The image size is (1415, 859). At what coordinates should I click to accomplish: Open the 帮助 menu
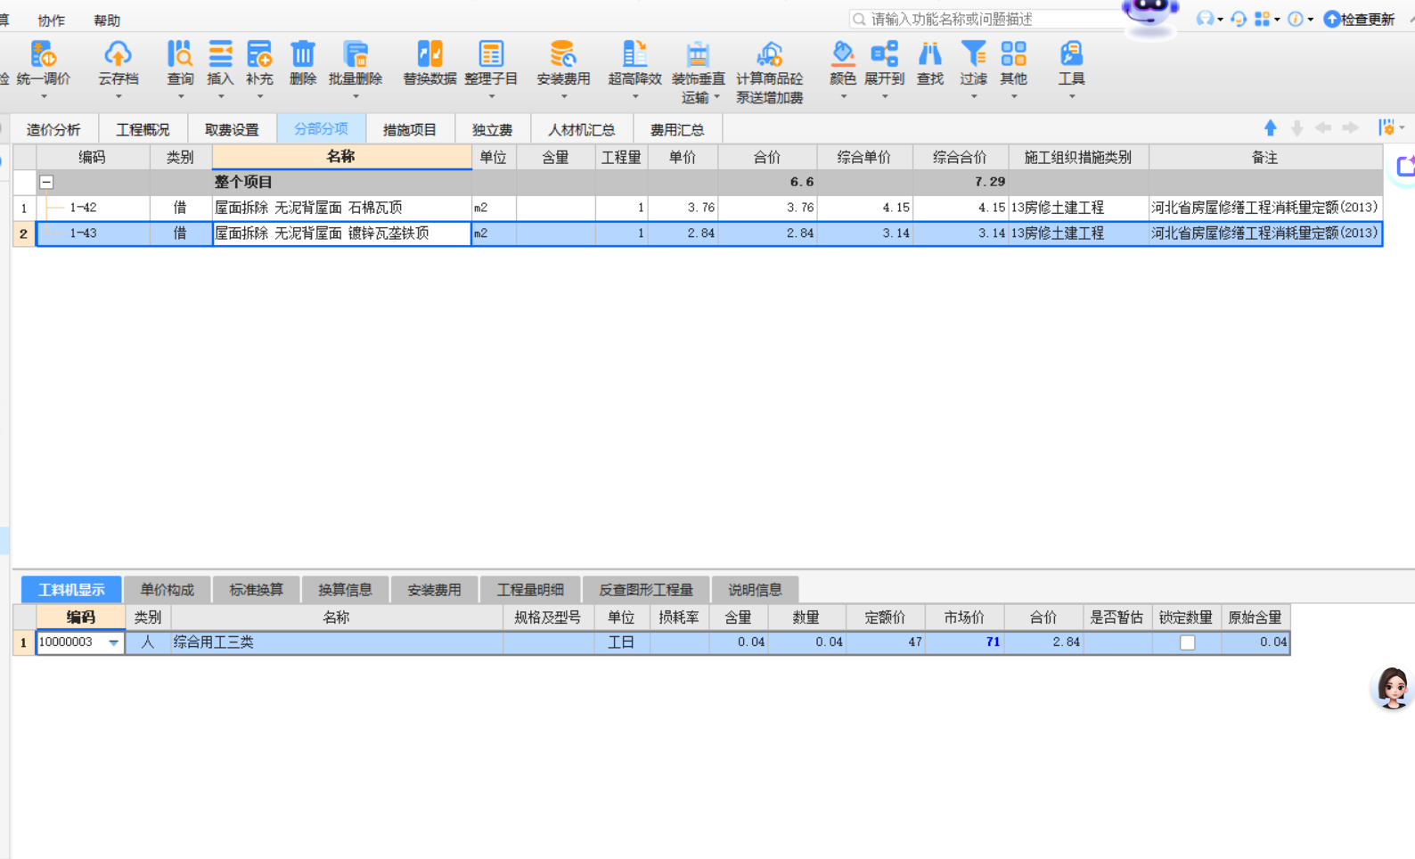(107, 20)
